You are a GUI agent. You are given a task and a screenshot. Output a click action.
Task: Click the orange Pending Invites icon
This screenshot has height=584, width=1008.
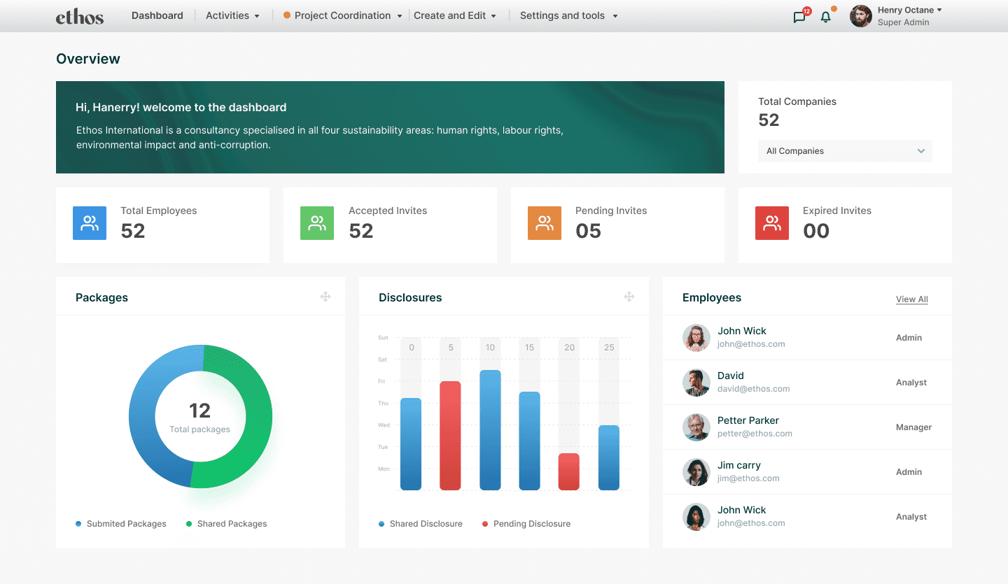point(545,223)
